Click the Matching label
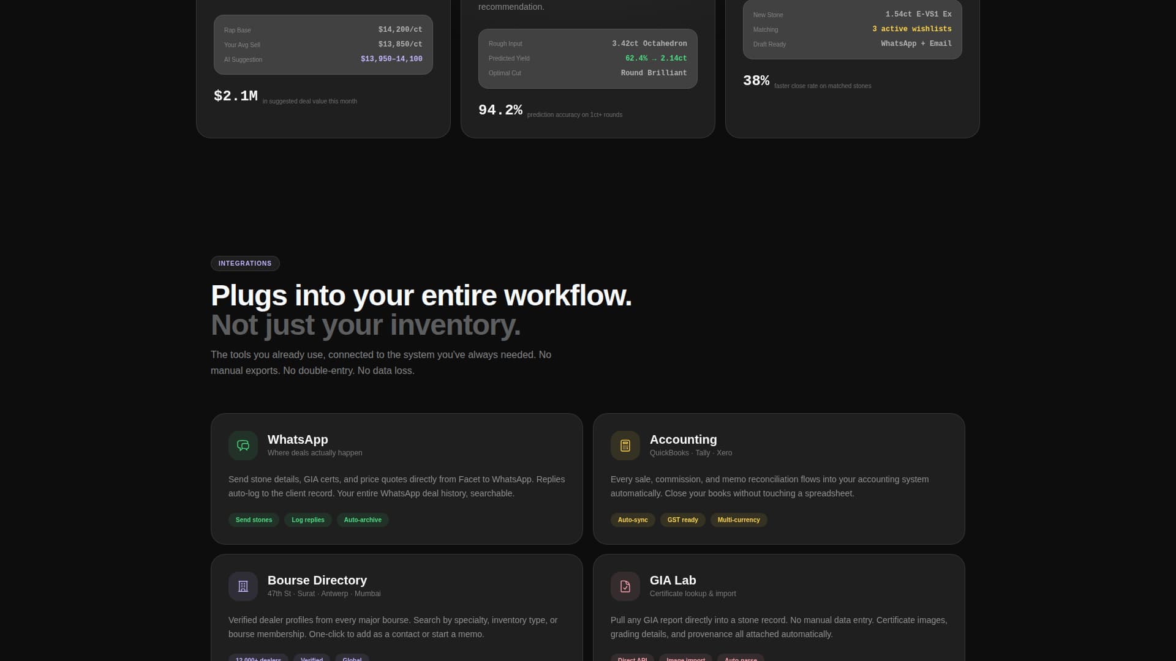The image size is (1176, 661). (766, 29)
